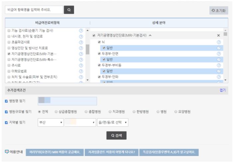Screen dimensions: 235x164
Task: Open help icon on 일반 row under 두경부-부비동
Action: tap(219, 71)
